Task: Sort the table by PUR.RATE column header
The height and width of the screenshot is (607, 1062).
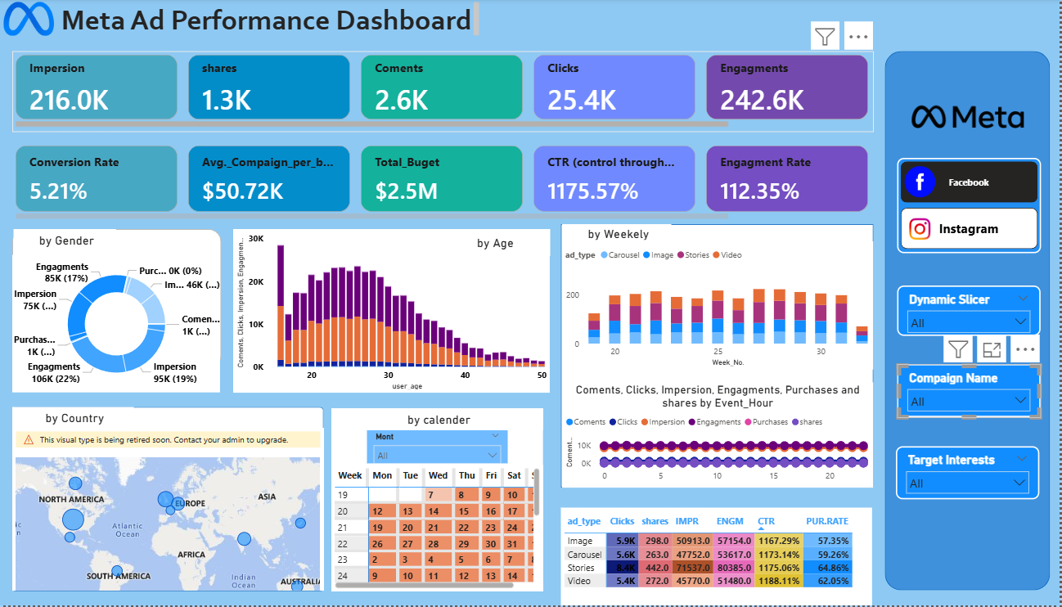Action: (x=826, y=521)
